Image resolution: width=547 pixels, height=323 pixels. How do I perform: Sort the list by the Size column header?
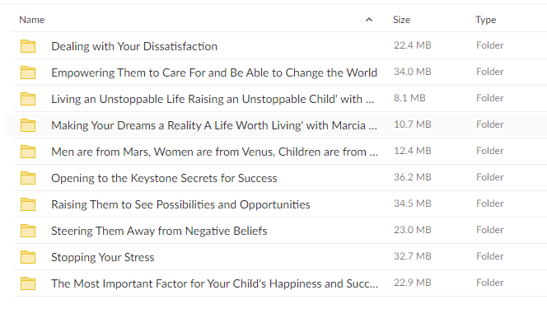click(401, 20)
